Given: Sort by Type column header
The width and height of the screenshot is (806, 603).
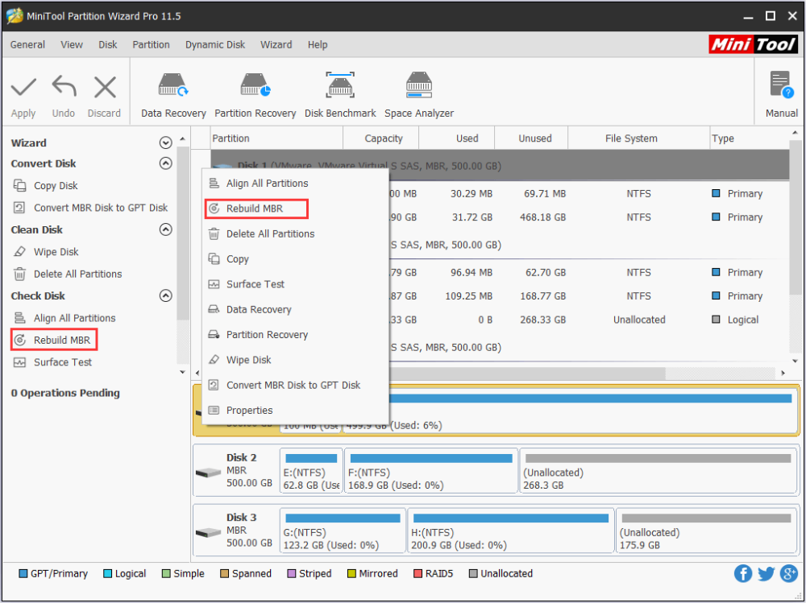Looking at the screenshot, I should (x=749, y=138).
